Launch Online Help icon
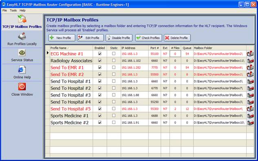This screenshot has height=161, width=258. click(22, 70)
